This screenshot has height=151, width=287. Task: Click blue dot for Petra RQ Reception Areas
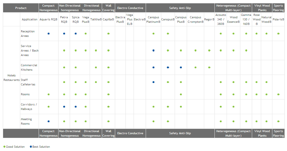(64, 34)
